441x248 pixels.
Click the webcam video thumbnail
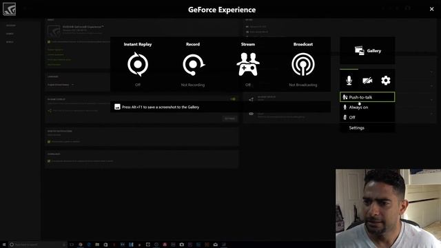click(x=388, y=208)
